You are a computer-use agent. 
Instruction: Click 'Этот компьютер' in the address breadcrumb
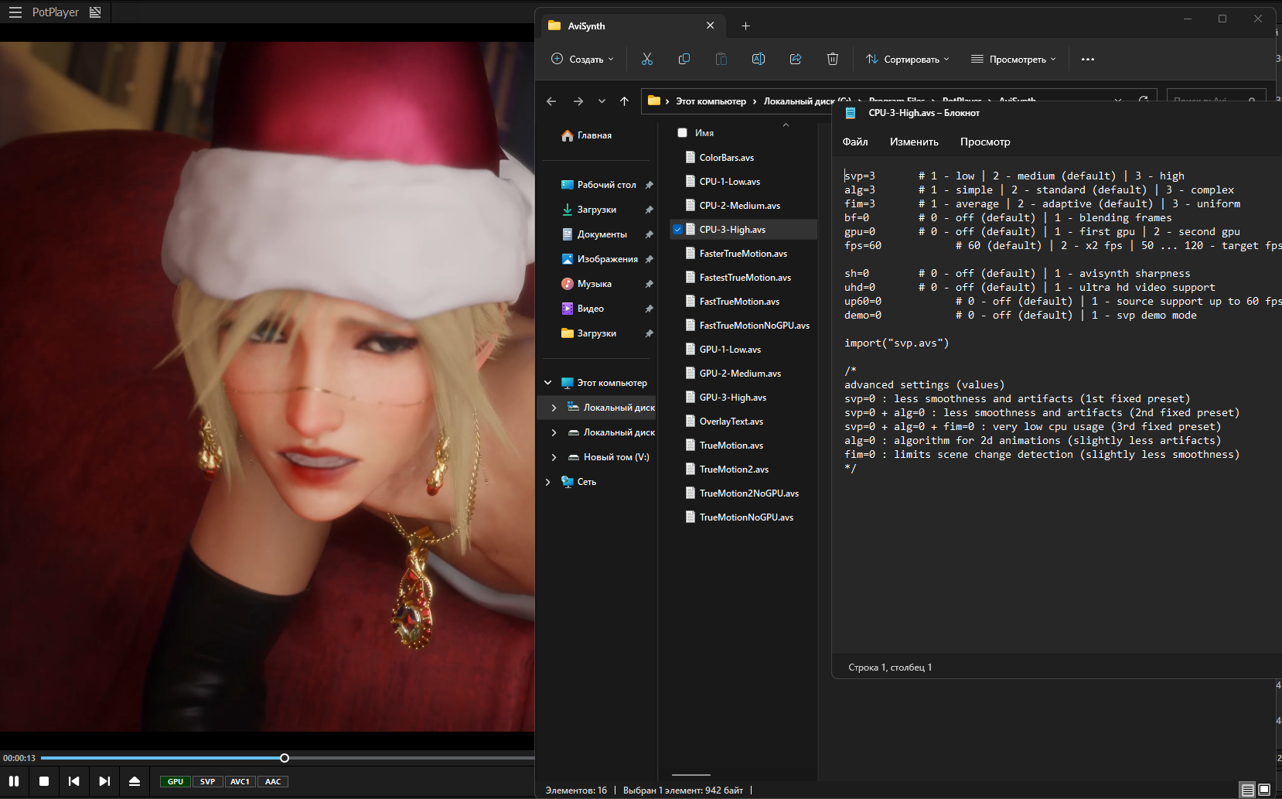click(x=711, y=101)
